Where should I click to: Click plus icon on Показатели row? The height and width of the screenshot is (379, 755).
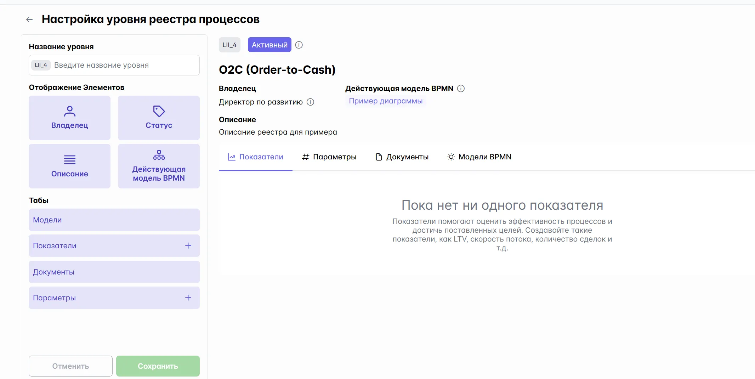coord(188,245)
